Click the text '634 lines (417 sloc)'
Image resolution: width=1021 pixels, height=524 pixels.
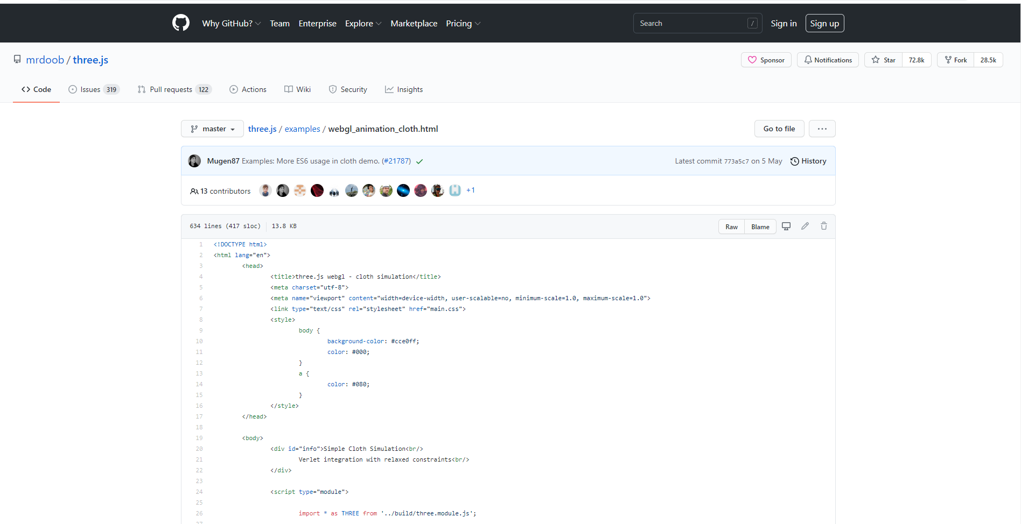pos(225,226)
